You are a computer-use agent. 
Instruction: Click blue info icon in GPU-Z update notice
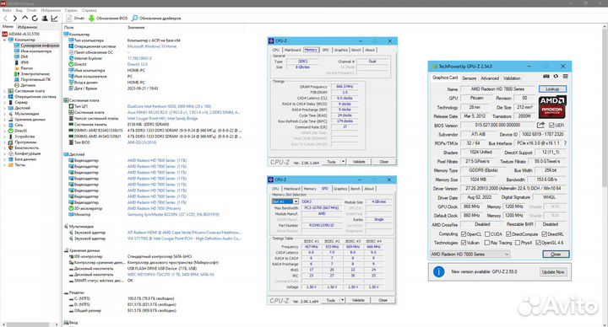pyautogui.click(x=438, y=271)
